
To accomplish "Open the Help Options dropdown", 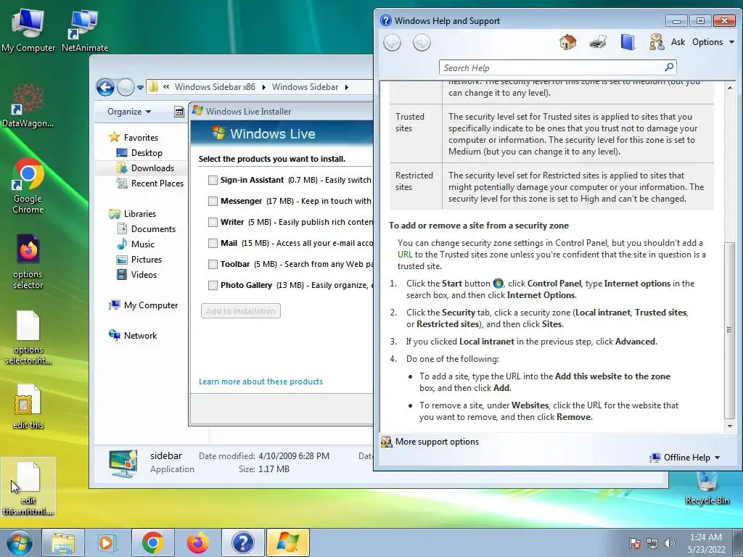I will click(x=713, y=42).
